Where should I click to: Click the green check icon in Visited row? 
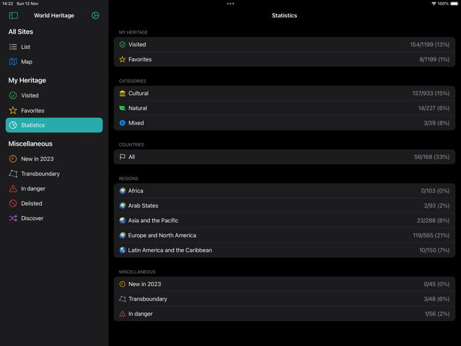pyautogui.click(x=122, y=44)
